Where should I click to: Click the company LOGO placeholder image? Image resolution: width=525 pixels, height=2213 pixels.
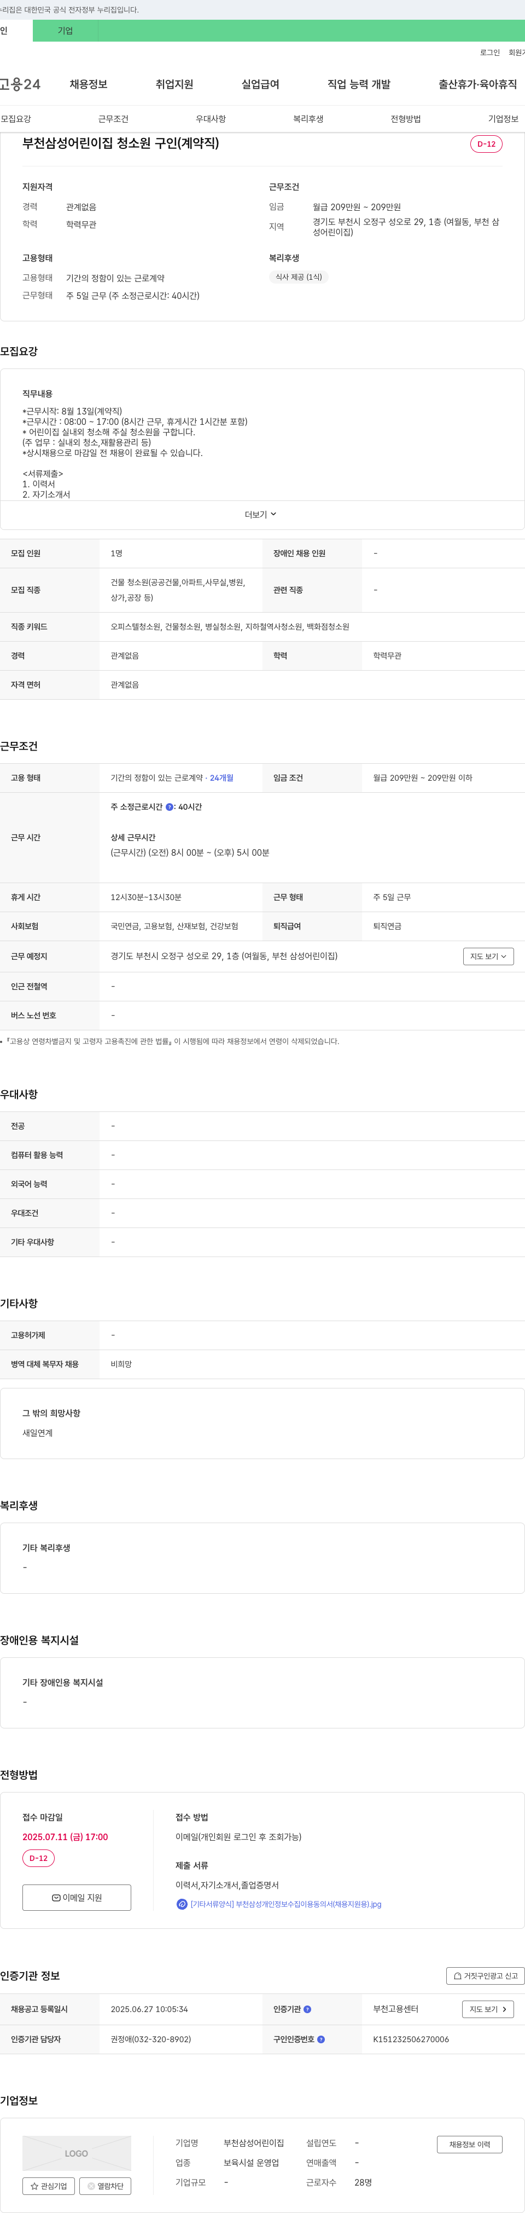(77, 2154)
